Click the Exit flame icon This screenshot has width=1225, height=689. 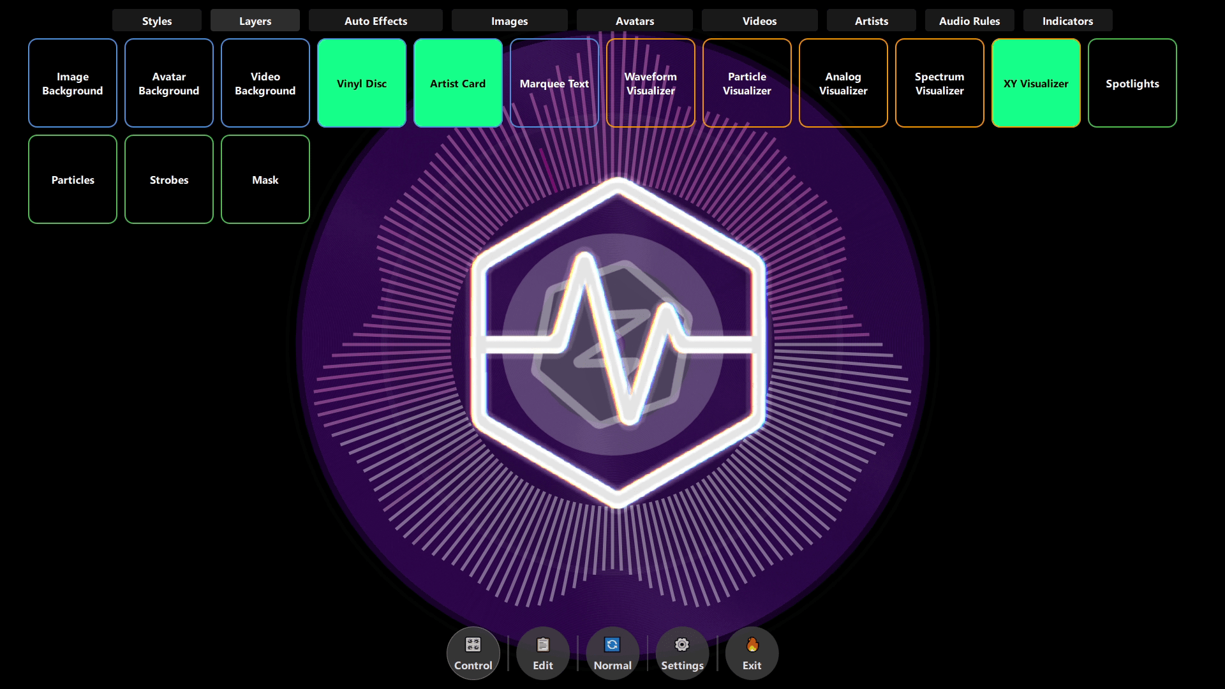tap(752, 646)
